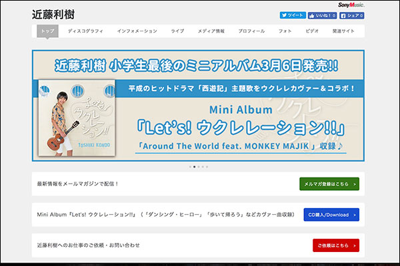Open the メディア情報 tab
This screenshot has width=400, height=266.
pos(211,31)
